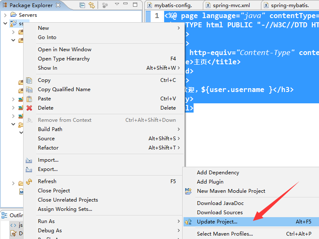Click Copy Qualified Name icon

[x=29, y=89]
